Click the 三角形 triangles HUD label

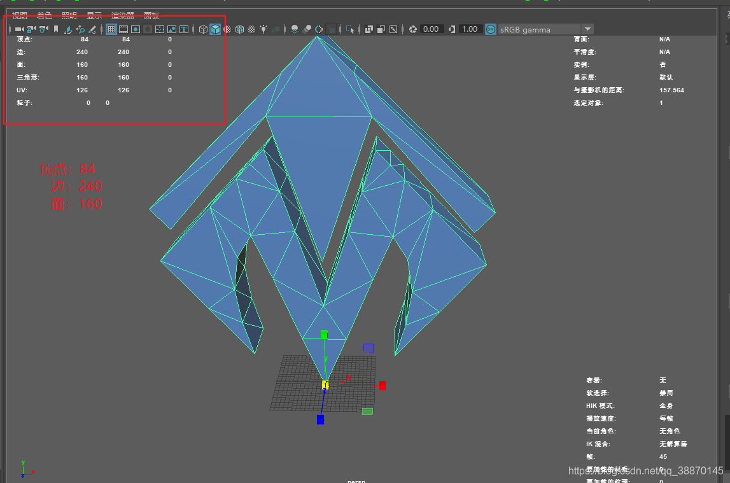click(x=28, y=77)
